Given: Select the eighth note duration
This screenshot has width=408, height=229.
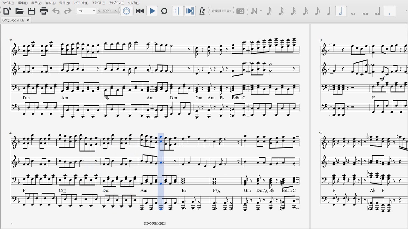Looking at the screenshot, I should [x=317, y=11].
